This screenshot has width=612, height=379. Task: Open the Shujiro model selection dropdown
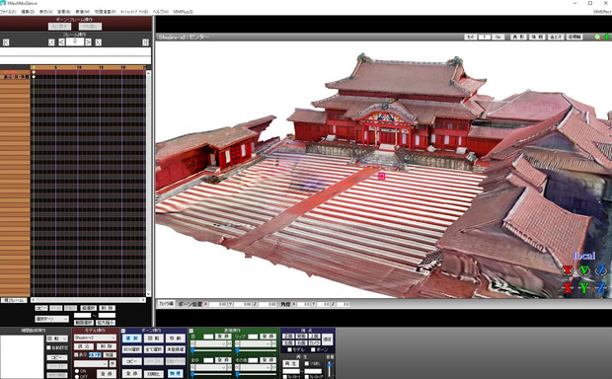pos(95,338)
